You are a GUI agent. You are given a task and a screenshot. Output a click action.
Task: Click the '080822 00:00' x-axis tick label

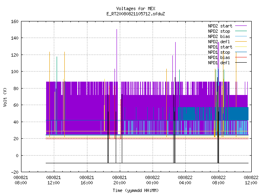[x=152, y=180]
